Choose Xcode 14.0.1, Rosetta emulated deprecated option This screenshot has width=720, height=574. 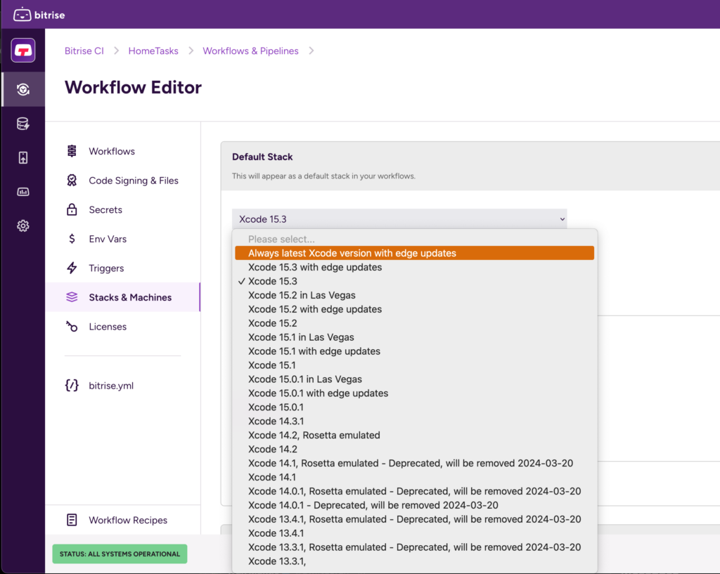[x=414, y=491]
